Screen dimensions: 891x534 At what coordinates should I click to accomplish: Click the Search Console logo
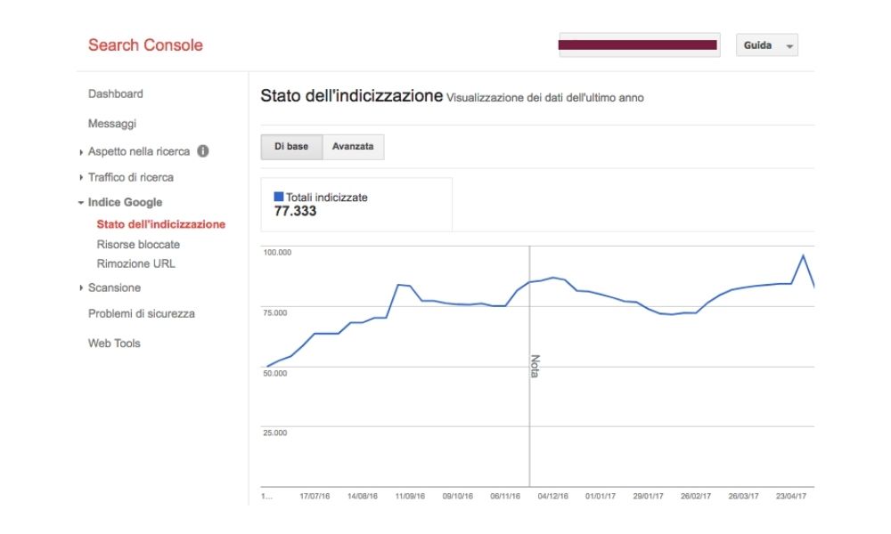click(145, 44)
